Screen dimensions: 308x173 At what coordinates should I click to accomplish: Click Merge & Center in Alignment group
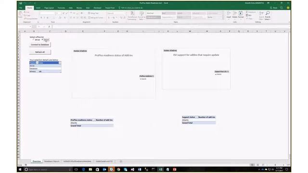pos(96,18)
